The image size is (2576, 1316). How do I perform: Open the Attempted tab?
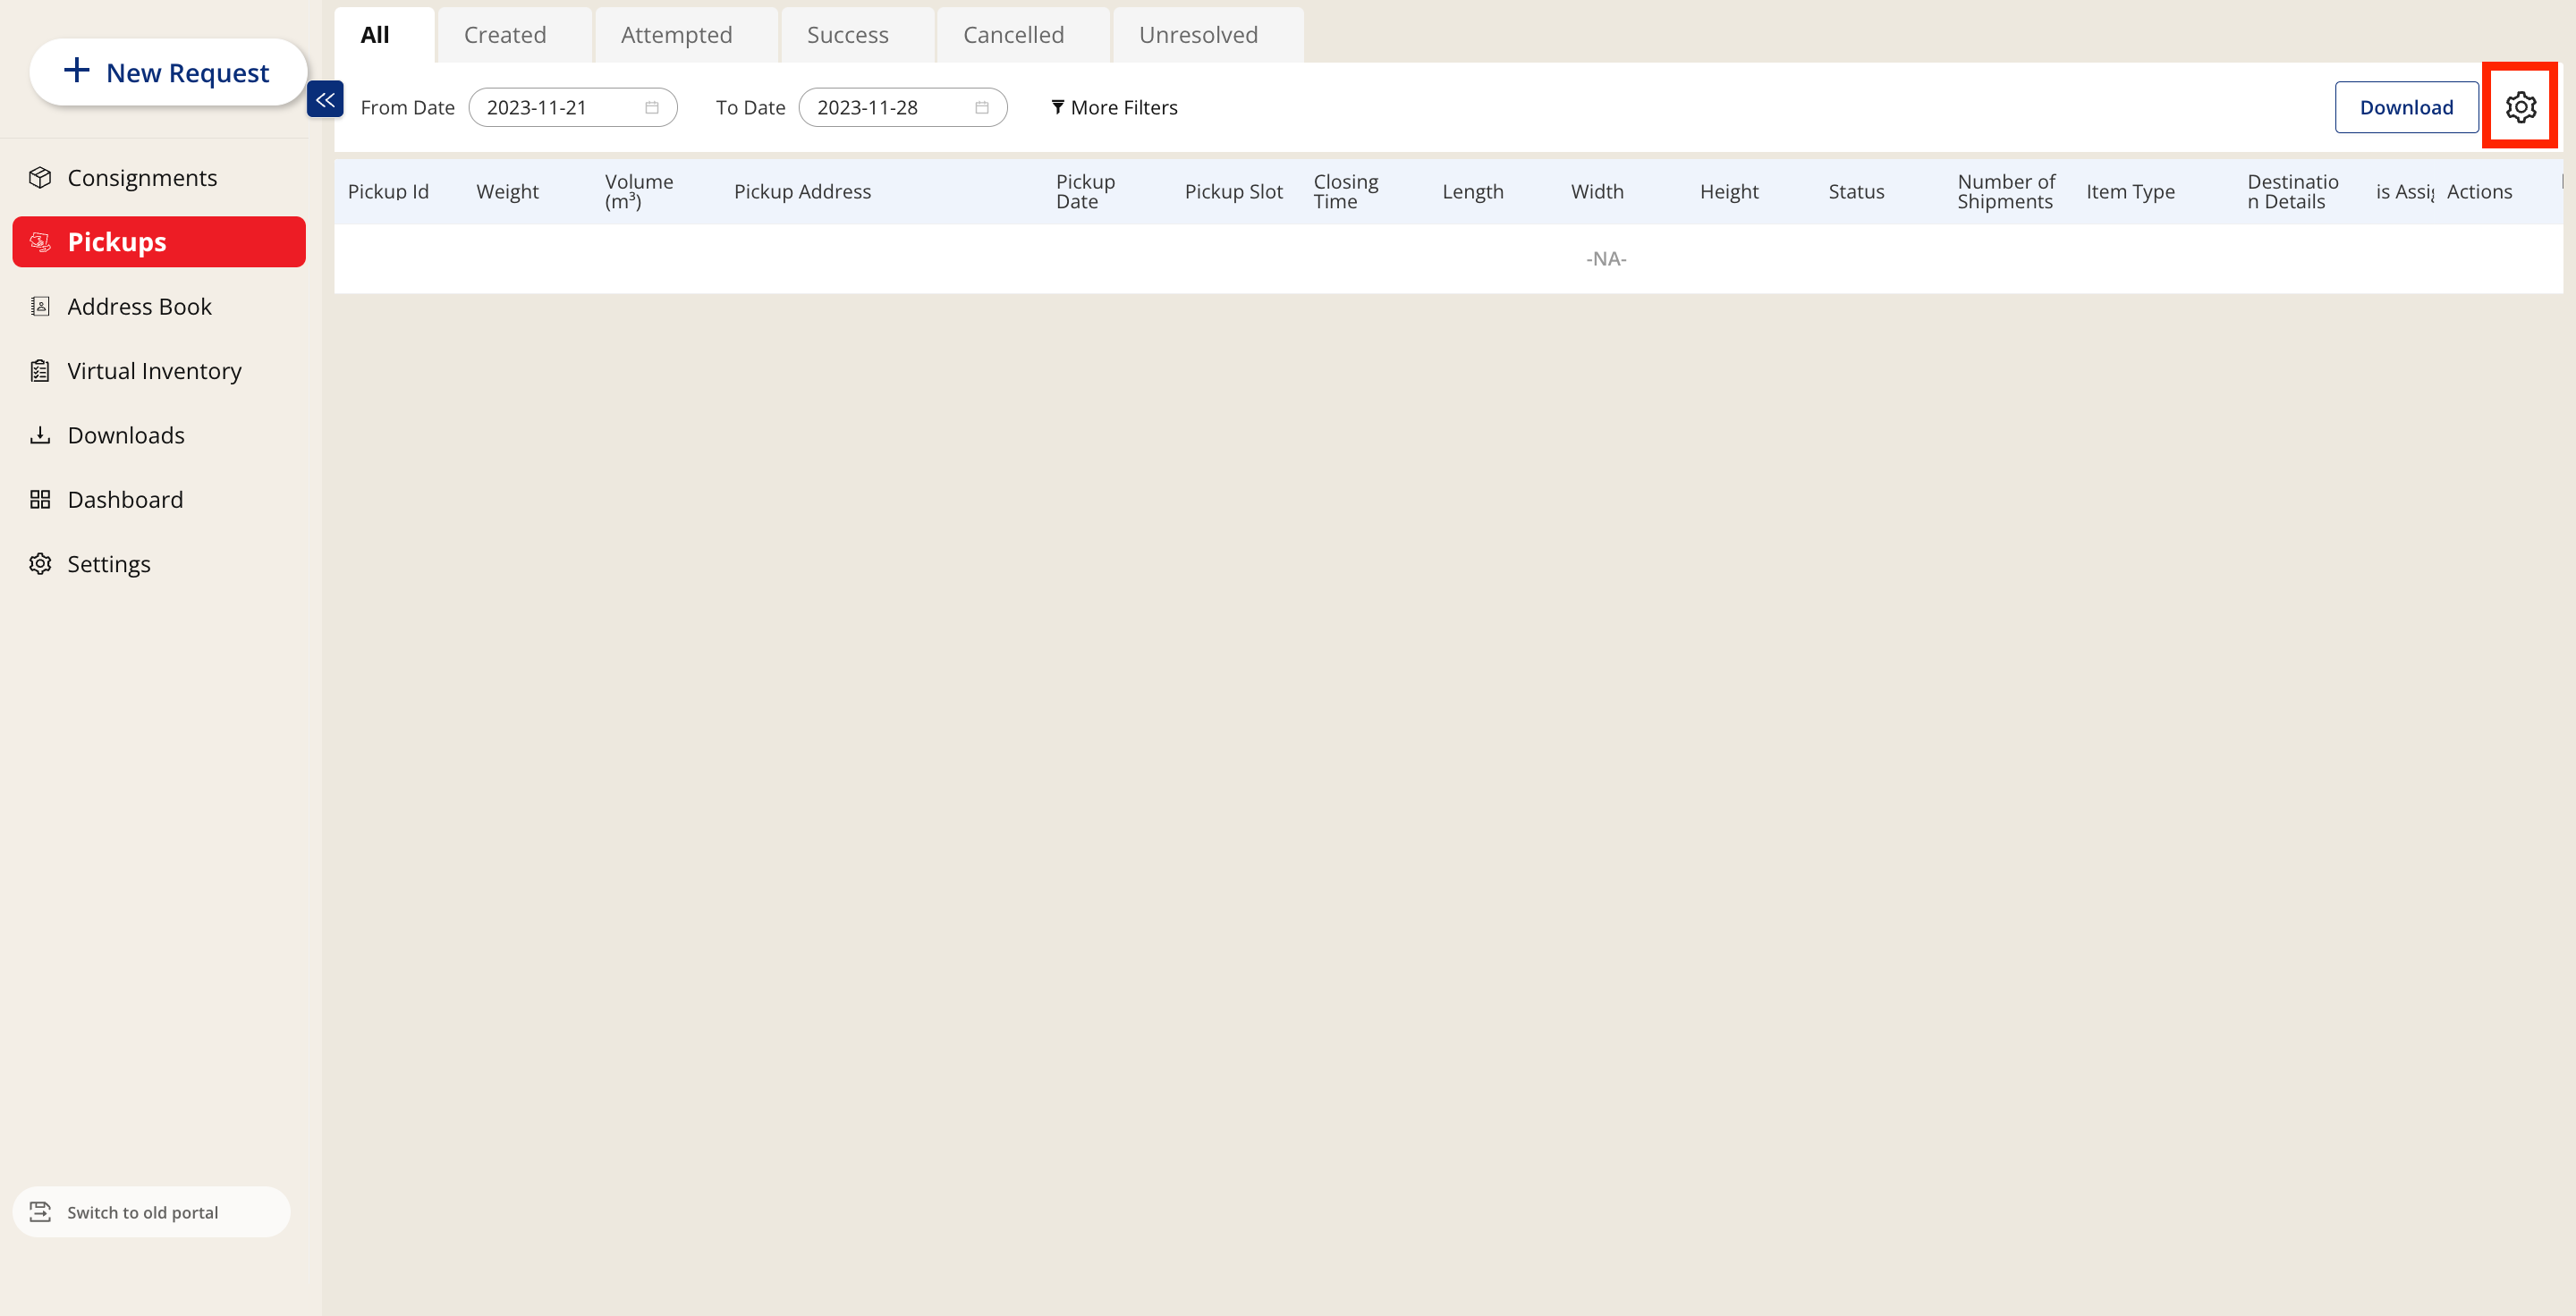coord(676,35)
